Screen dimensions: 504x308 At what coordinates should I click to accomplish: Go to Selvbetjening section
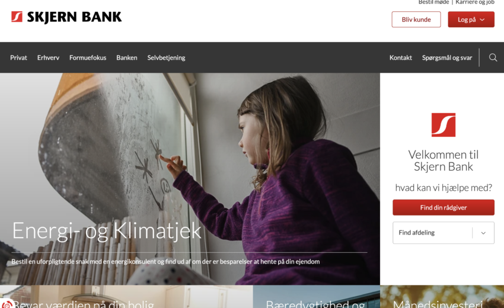click(166, 58)
